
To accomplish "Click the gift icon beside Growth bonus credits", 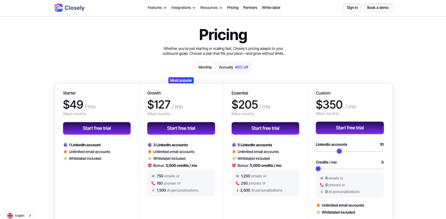I will pyautogui.click(x=150, y=166).
